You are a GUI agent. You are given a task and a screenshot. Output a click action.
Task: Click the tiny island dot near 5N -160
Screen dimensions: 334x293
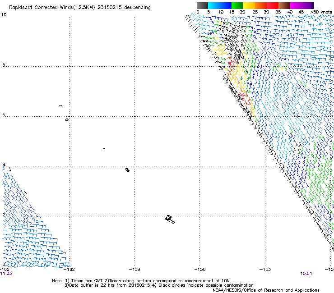pyautogui.click(x=104, y=148)
